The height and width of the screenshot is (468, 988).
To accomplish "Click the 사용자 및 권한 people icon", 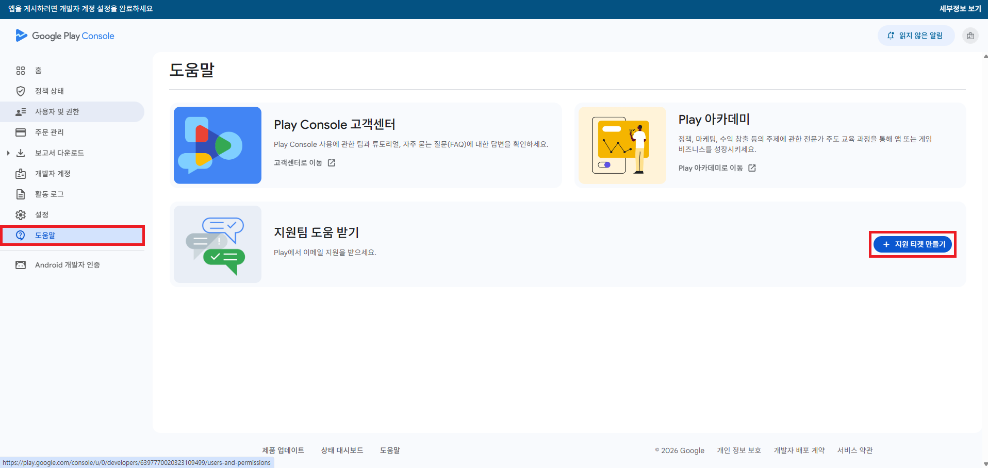I will pyautogui.click(x=21, y=112).
